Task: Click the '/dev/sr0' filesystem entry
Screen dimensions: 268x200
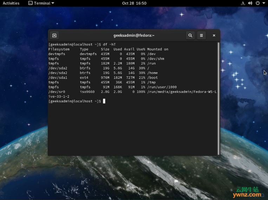Action: tap(57, 92)
